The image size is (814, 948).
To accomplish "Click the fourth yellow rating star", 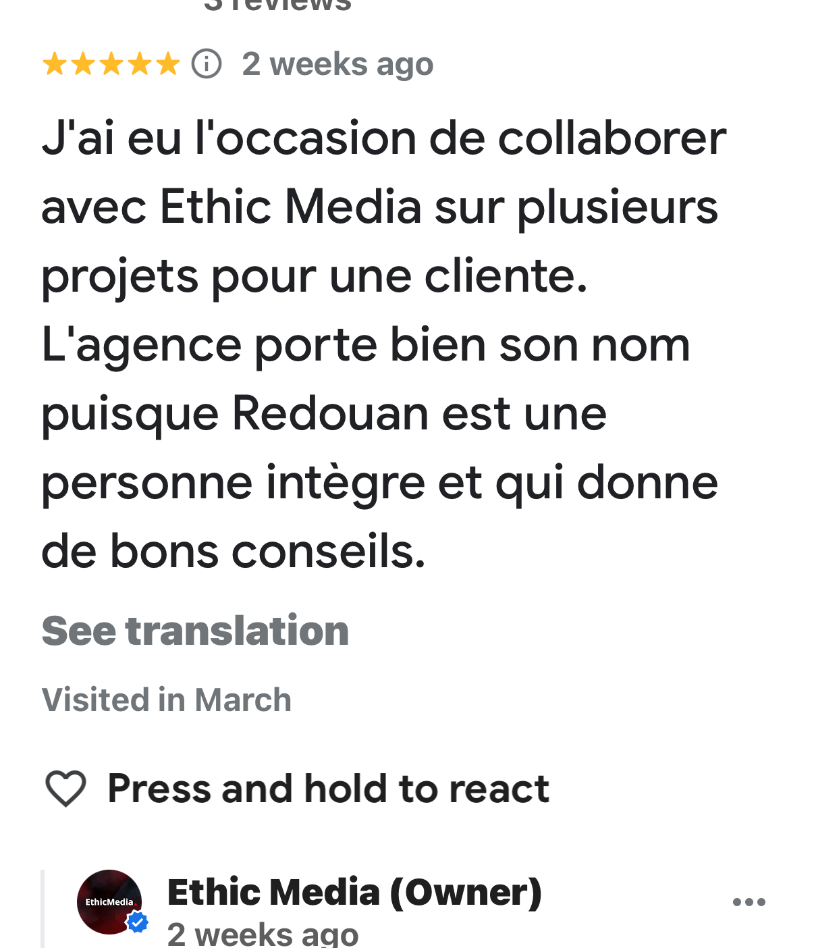I will (140, 65).
